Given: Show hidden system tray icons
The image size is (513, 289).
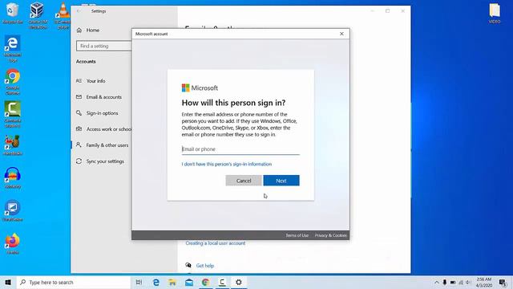Looking at the screenshot, I should (x=436, y=282).
